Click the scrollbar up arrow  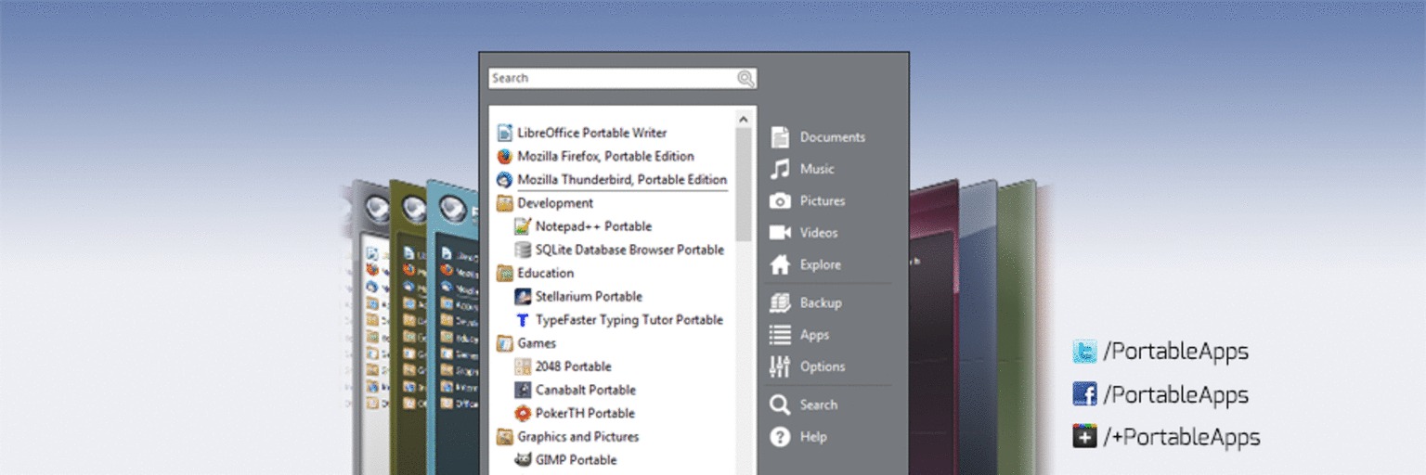[744, 119]
